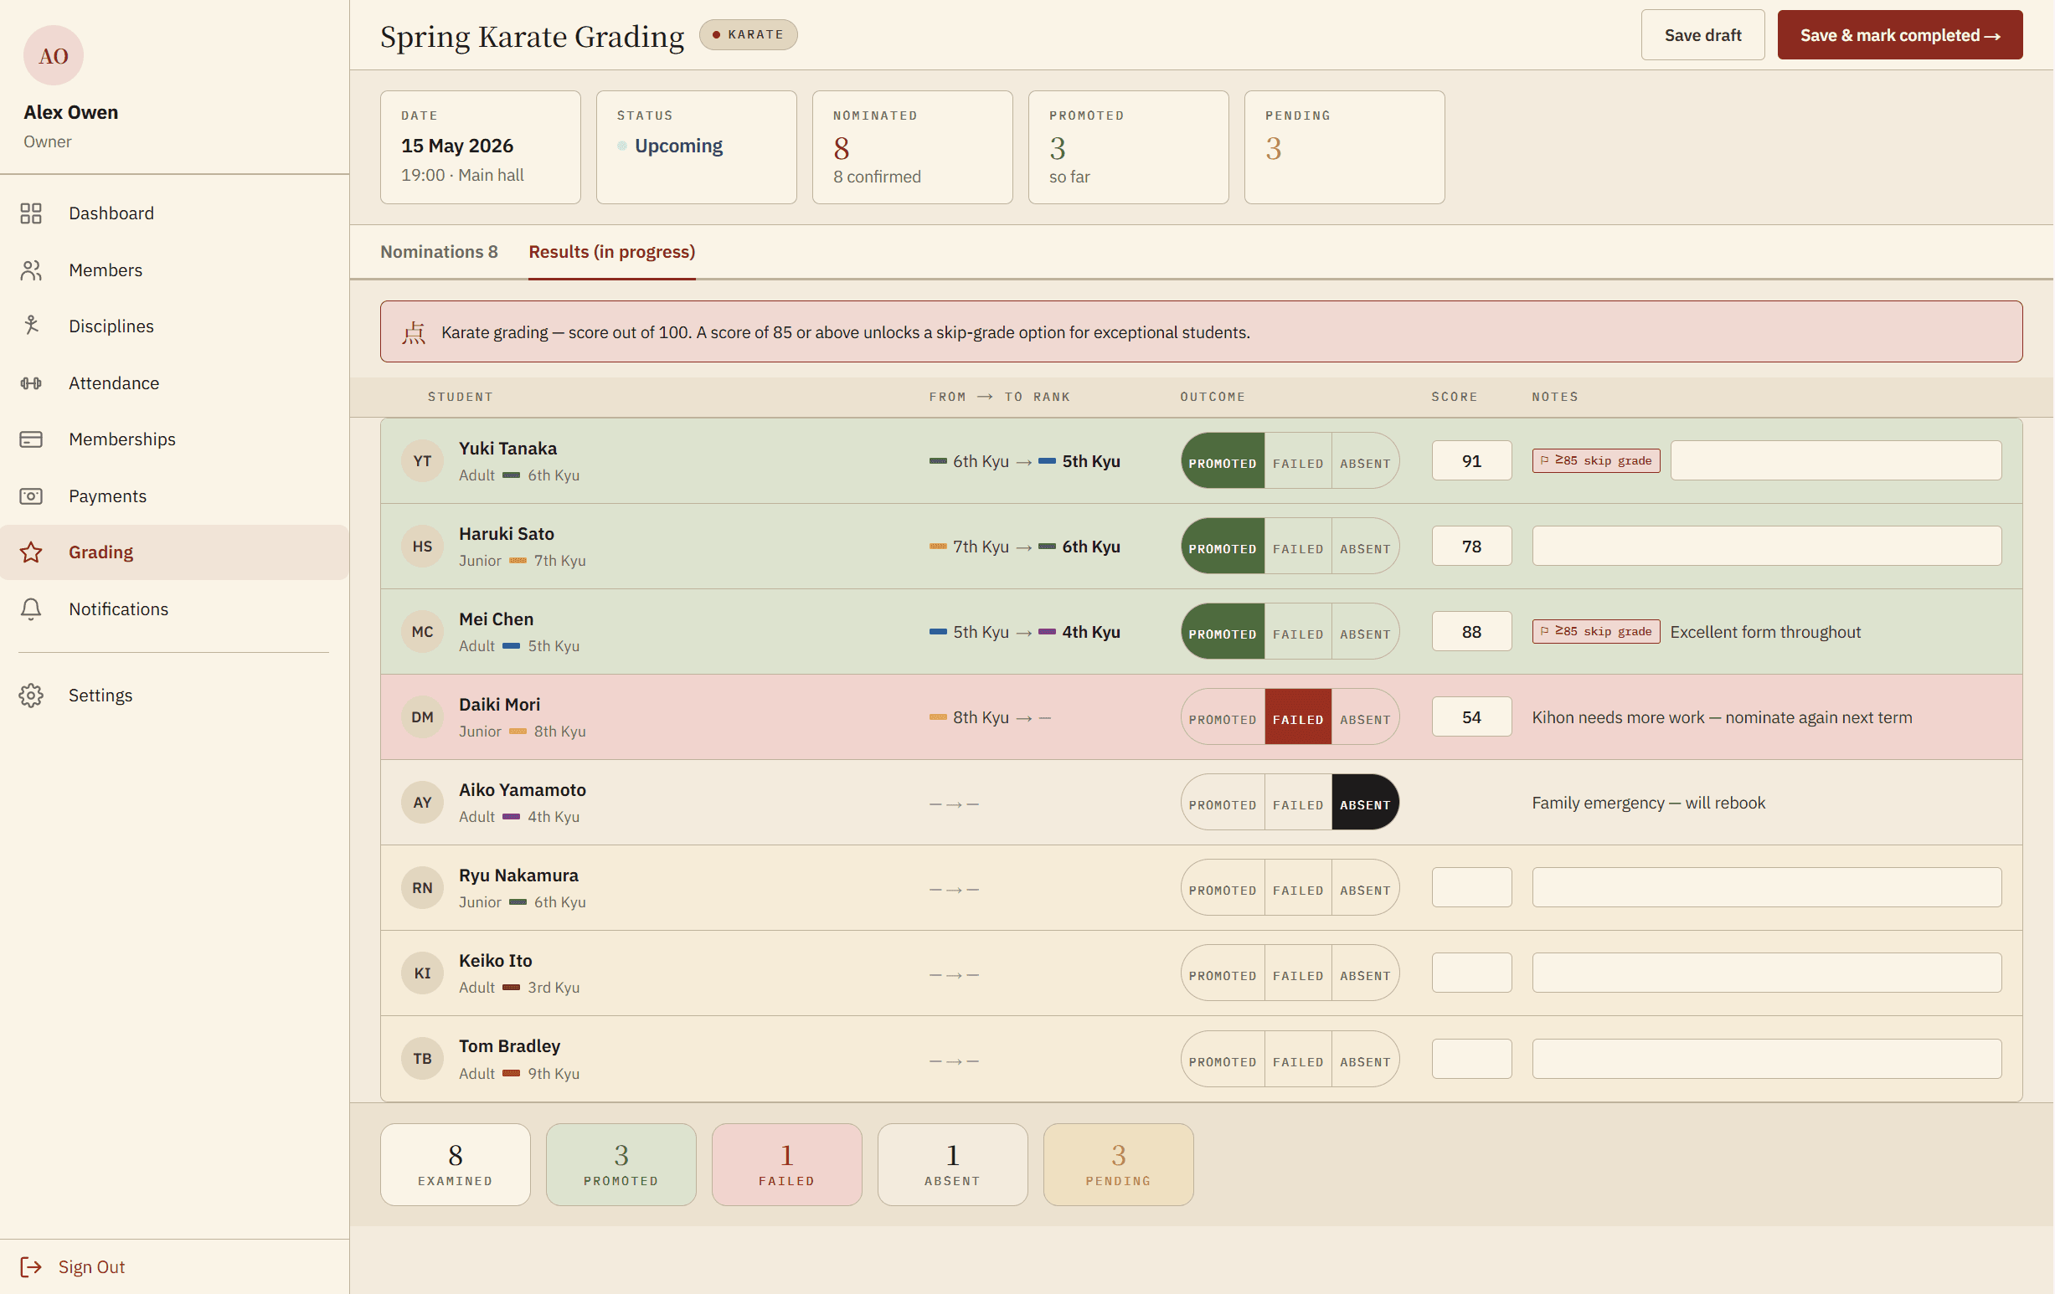Open the Results (in progress) tab

click(x=612, y=252)
